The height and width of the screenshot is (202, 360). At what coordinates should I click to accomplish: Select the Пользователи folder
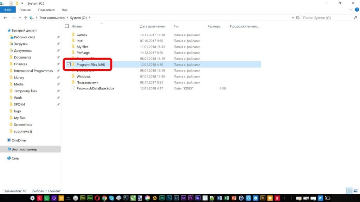pyautogui.click(x=88, y=82)
